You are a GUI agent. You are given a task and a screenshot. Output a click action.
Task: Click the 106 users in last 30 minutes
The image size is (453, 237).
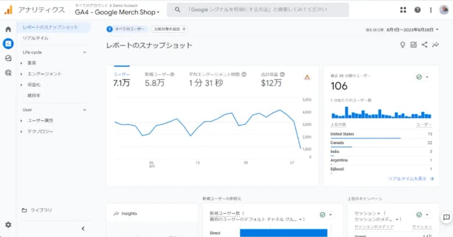(339, 86)
